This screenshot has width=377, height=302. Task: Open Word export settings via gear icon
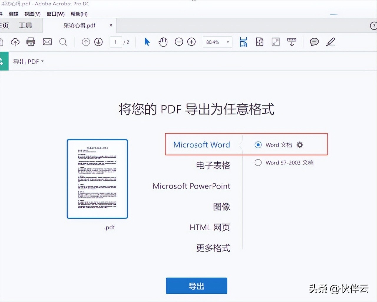(300, 145)
